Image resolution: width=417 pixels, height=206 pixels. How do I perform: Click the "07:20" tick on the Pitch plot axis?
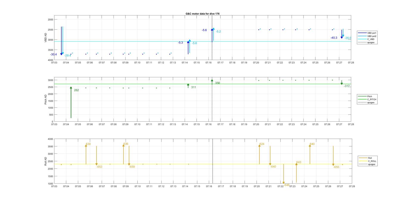pos(256,125)
